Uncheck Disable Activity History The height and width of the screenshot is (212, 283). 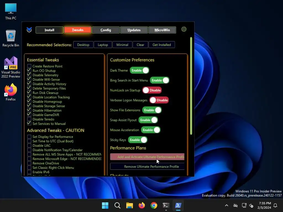tap(29, 84)
